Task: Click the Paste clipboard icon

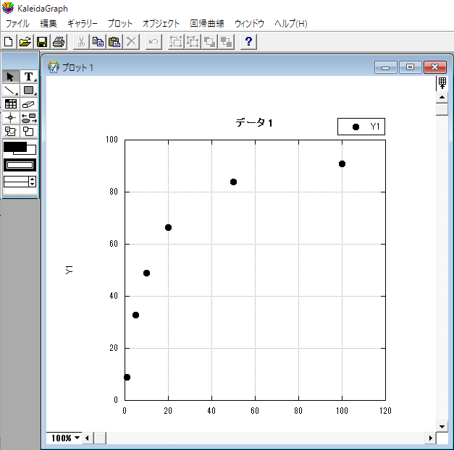Action: pos(114,42)
